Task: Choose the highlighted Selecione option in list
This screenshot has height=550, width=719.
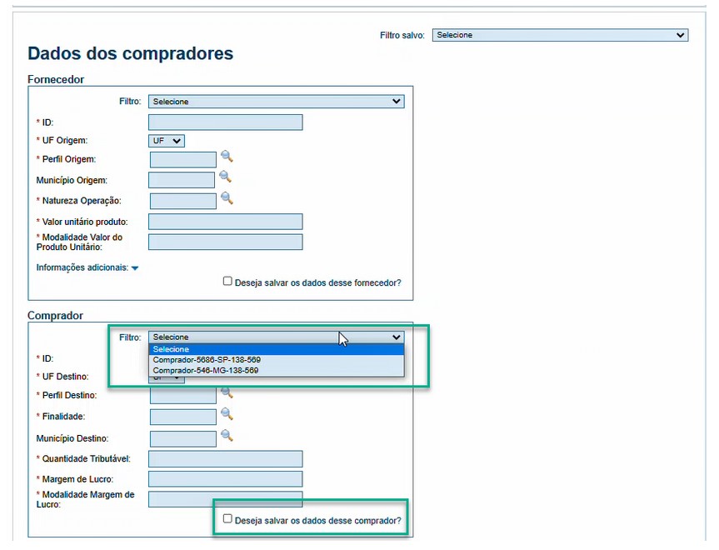Action: 276,349
